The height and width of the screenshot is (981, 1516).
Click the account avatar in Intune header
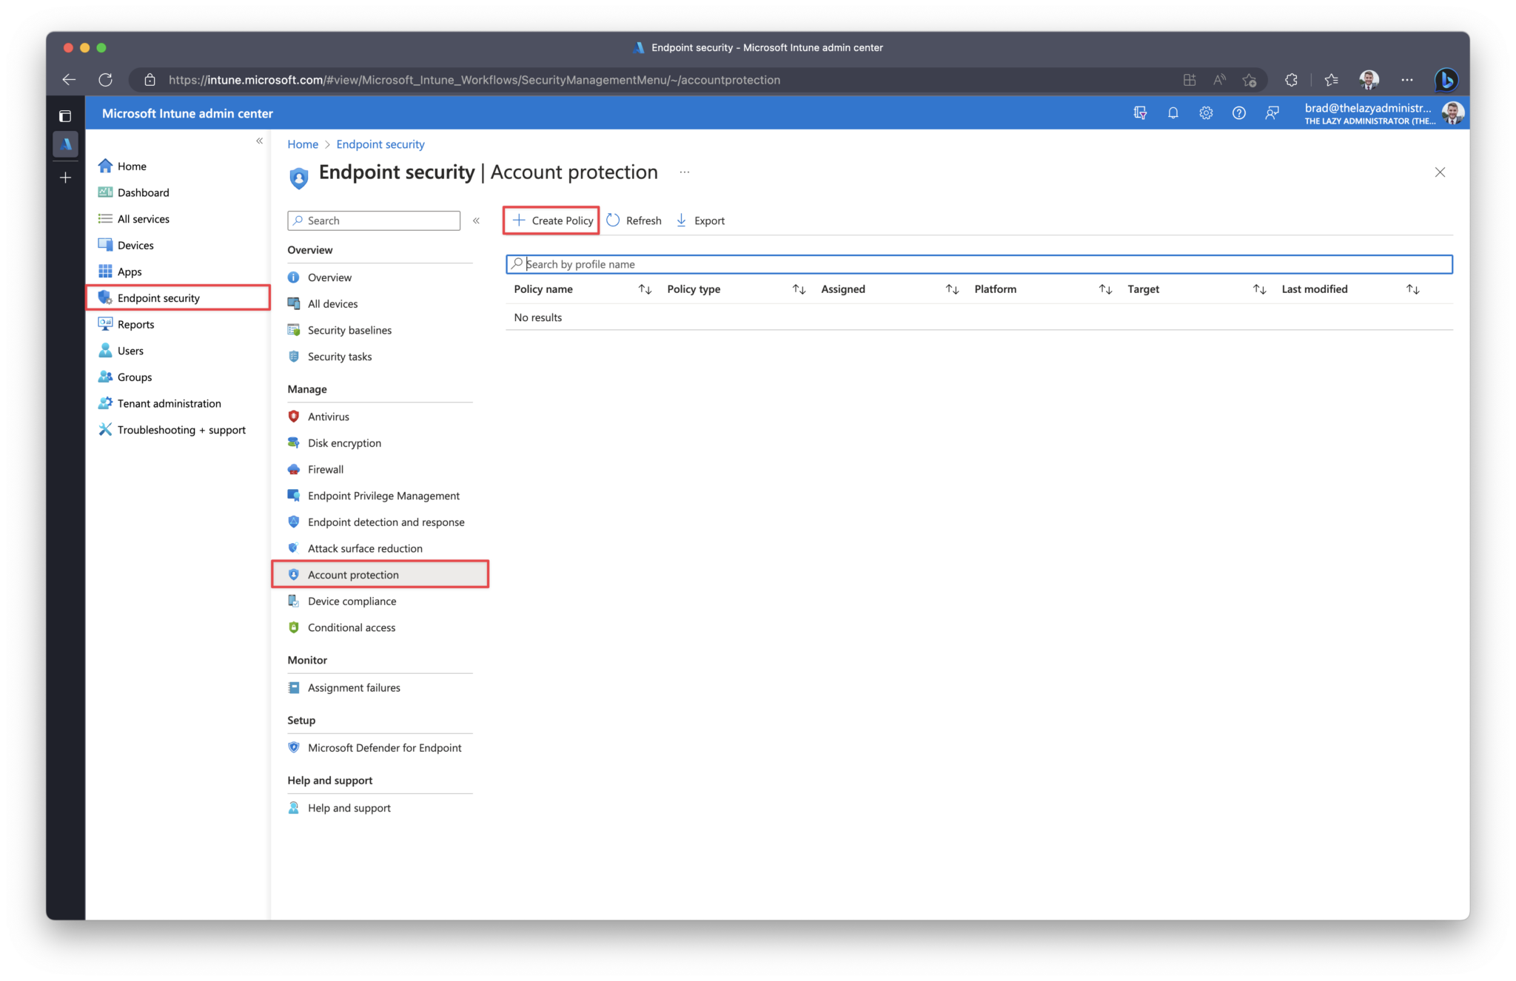[1452, 113]
